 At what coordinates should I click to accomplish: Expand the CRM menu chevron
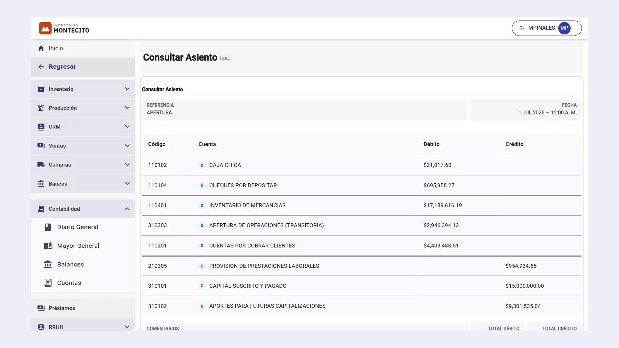(x=127, y=127)
